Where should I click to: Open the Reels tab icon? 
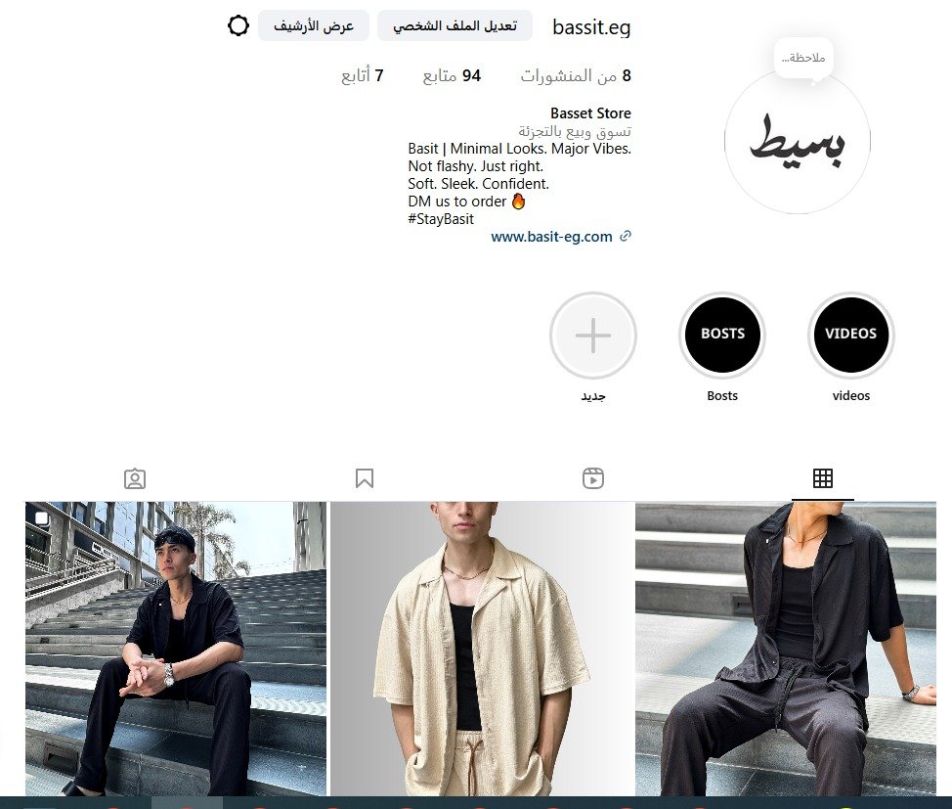tap(593, 478)
